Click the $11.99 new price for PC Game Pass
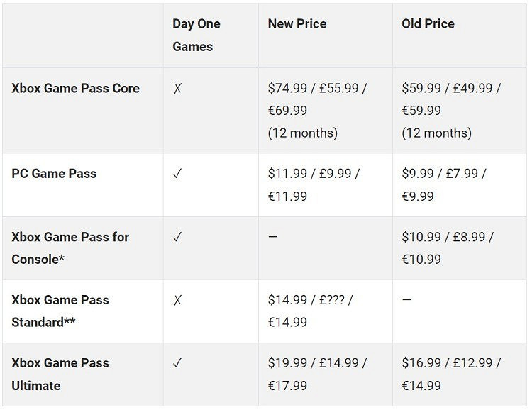The height and width of the screenshot is (410, 532). 287,174
